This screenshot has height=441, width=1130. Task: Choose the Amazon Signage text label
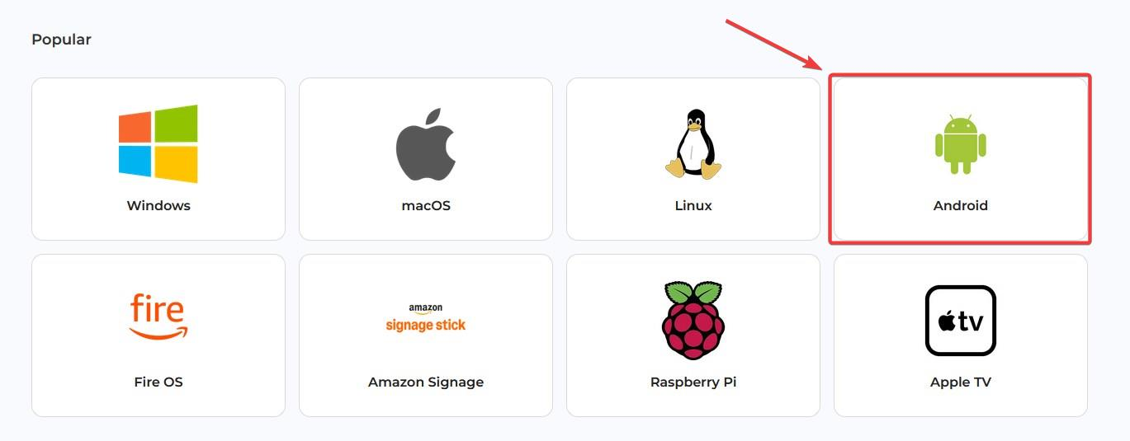(426, 382)
